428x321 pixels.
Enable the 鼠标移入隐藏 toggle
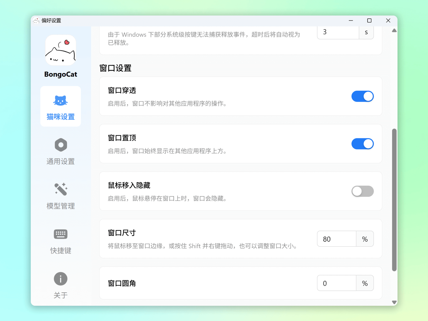(362, 191)
